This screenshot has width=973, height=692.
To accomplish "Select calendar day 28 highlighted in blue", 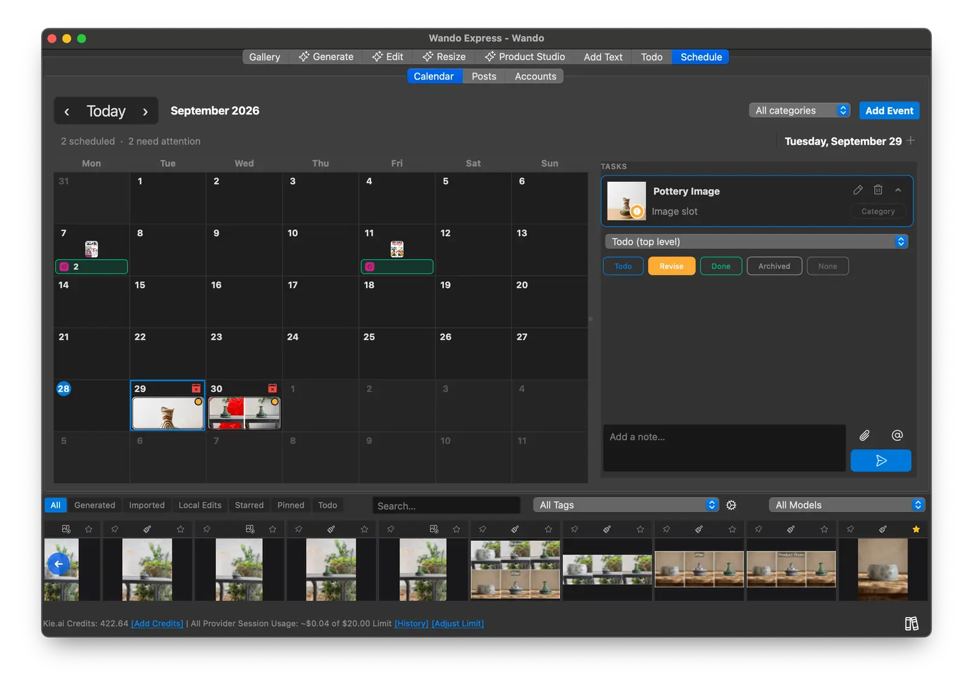I will [64, 389].
